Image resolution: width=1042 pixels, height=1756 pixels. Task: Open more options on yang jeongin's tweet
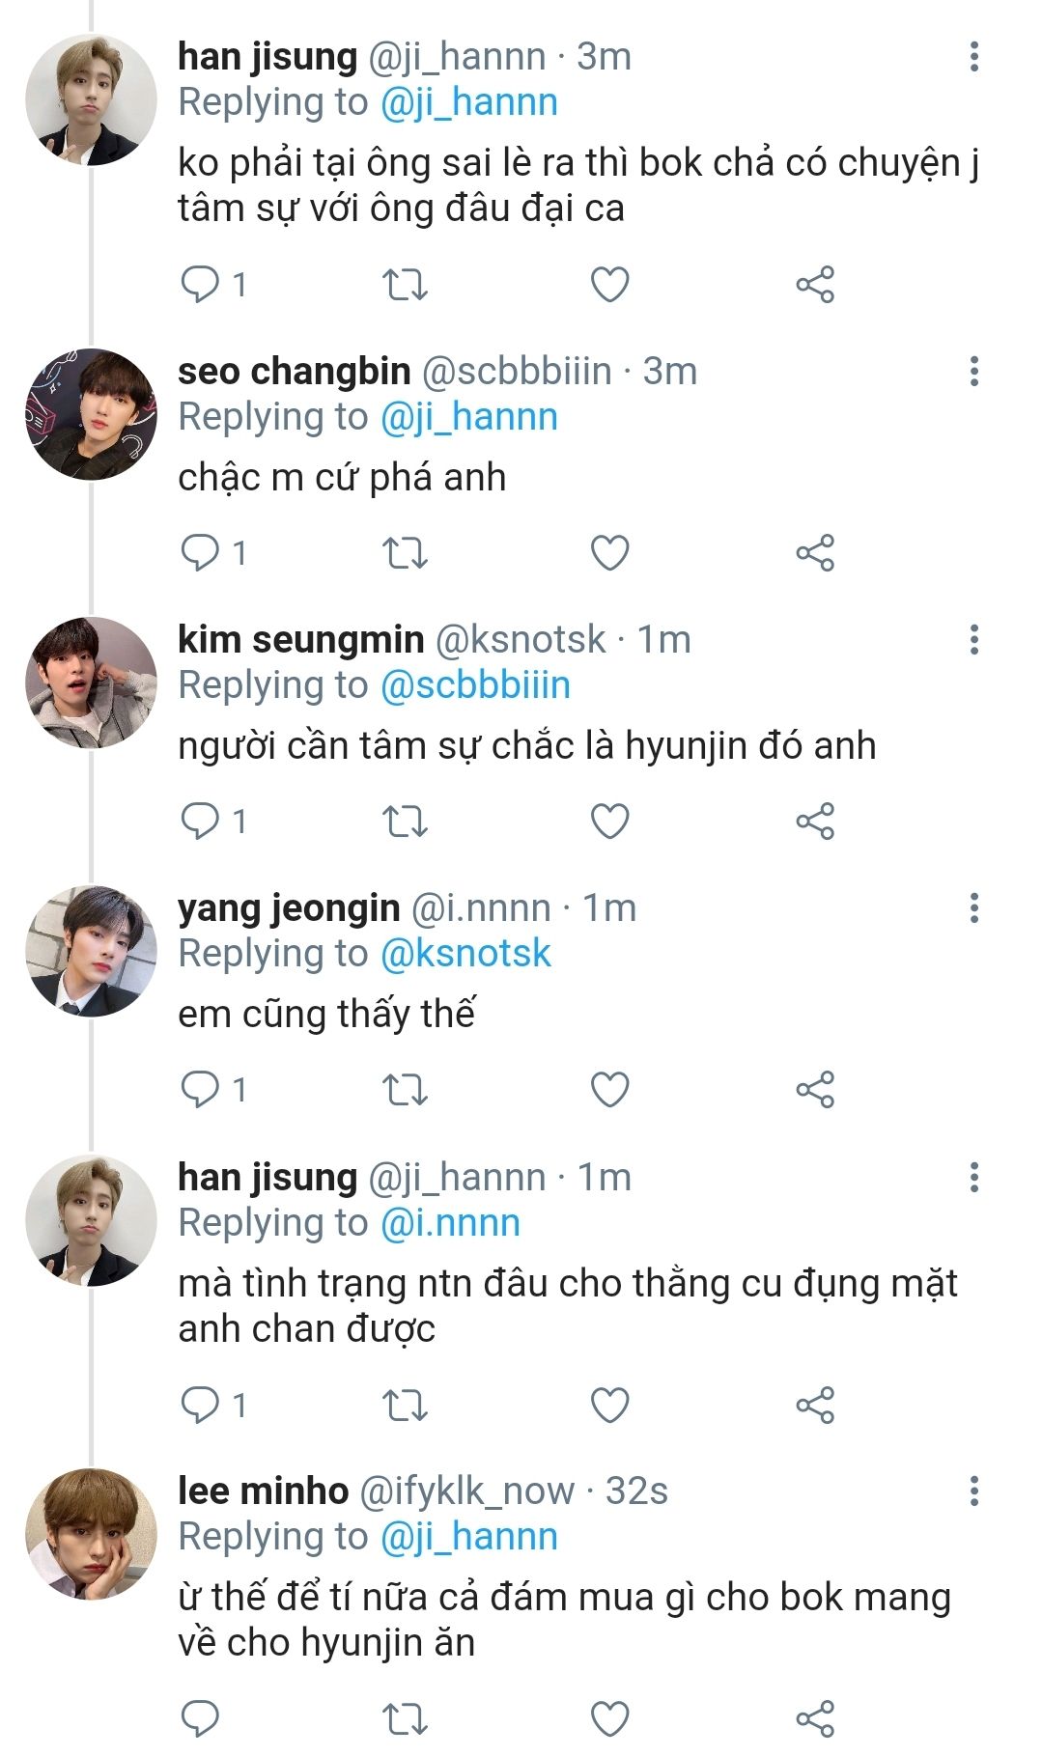pyautogui.click(x=973, y=908)
